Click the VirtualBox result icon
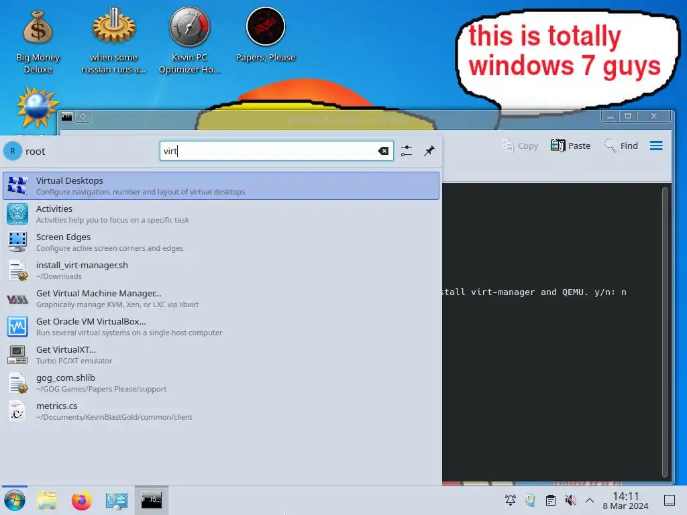The image size is (687, 515). click(x=17, y=327)
